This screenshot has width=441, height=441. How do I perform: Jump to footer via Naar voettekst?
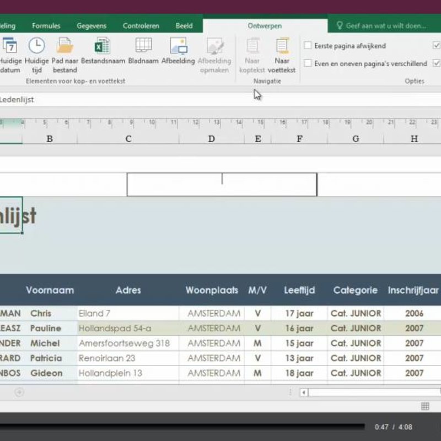pos(282,55)
